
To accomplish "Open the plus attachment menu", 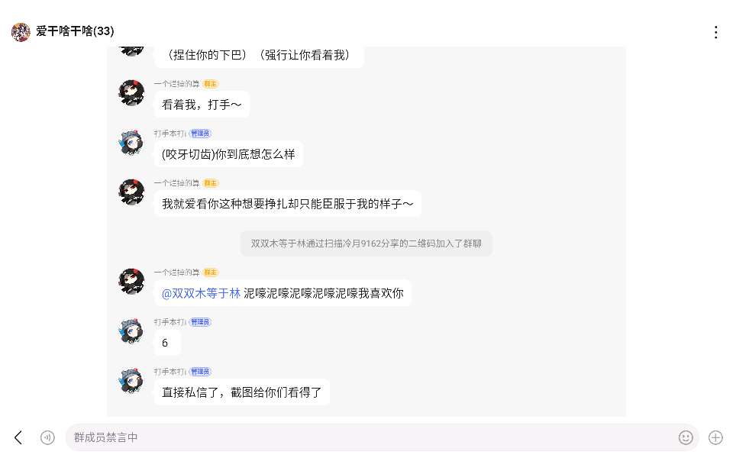I will [715, 437].
